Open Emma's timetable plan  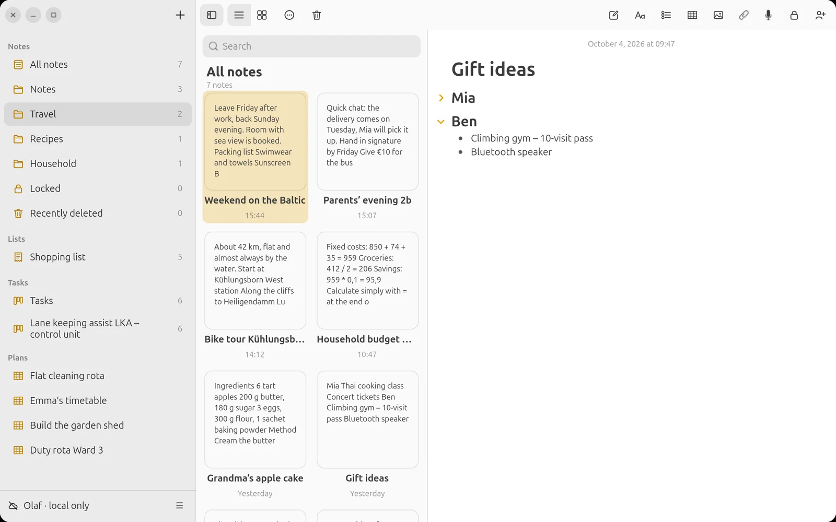coord(98,401)
